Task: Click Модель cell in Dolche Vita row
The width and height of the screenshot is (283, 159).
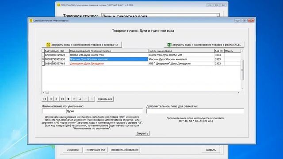Action: click(232, 55)
